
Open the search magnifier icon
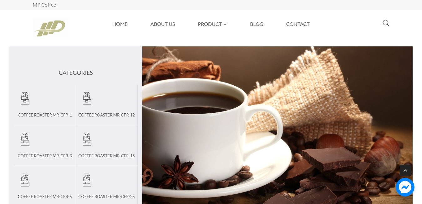[386, 23]
